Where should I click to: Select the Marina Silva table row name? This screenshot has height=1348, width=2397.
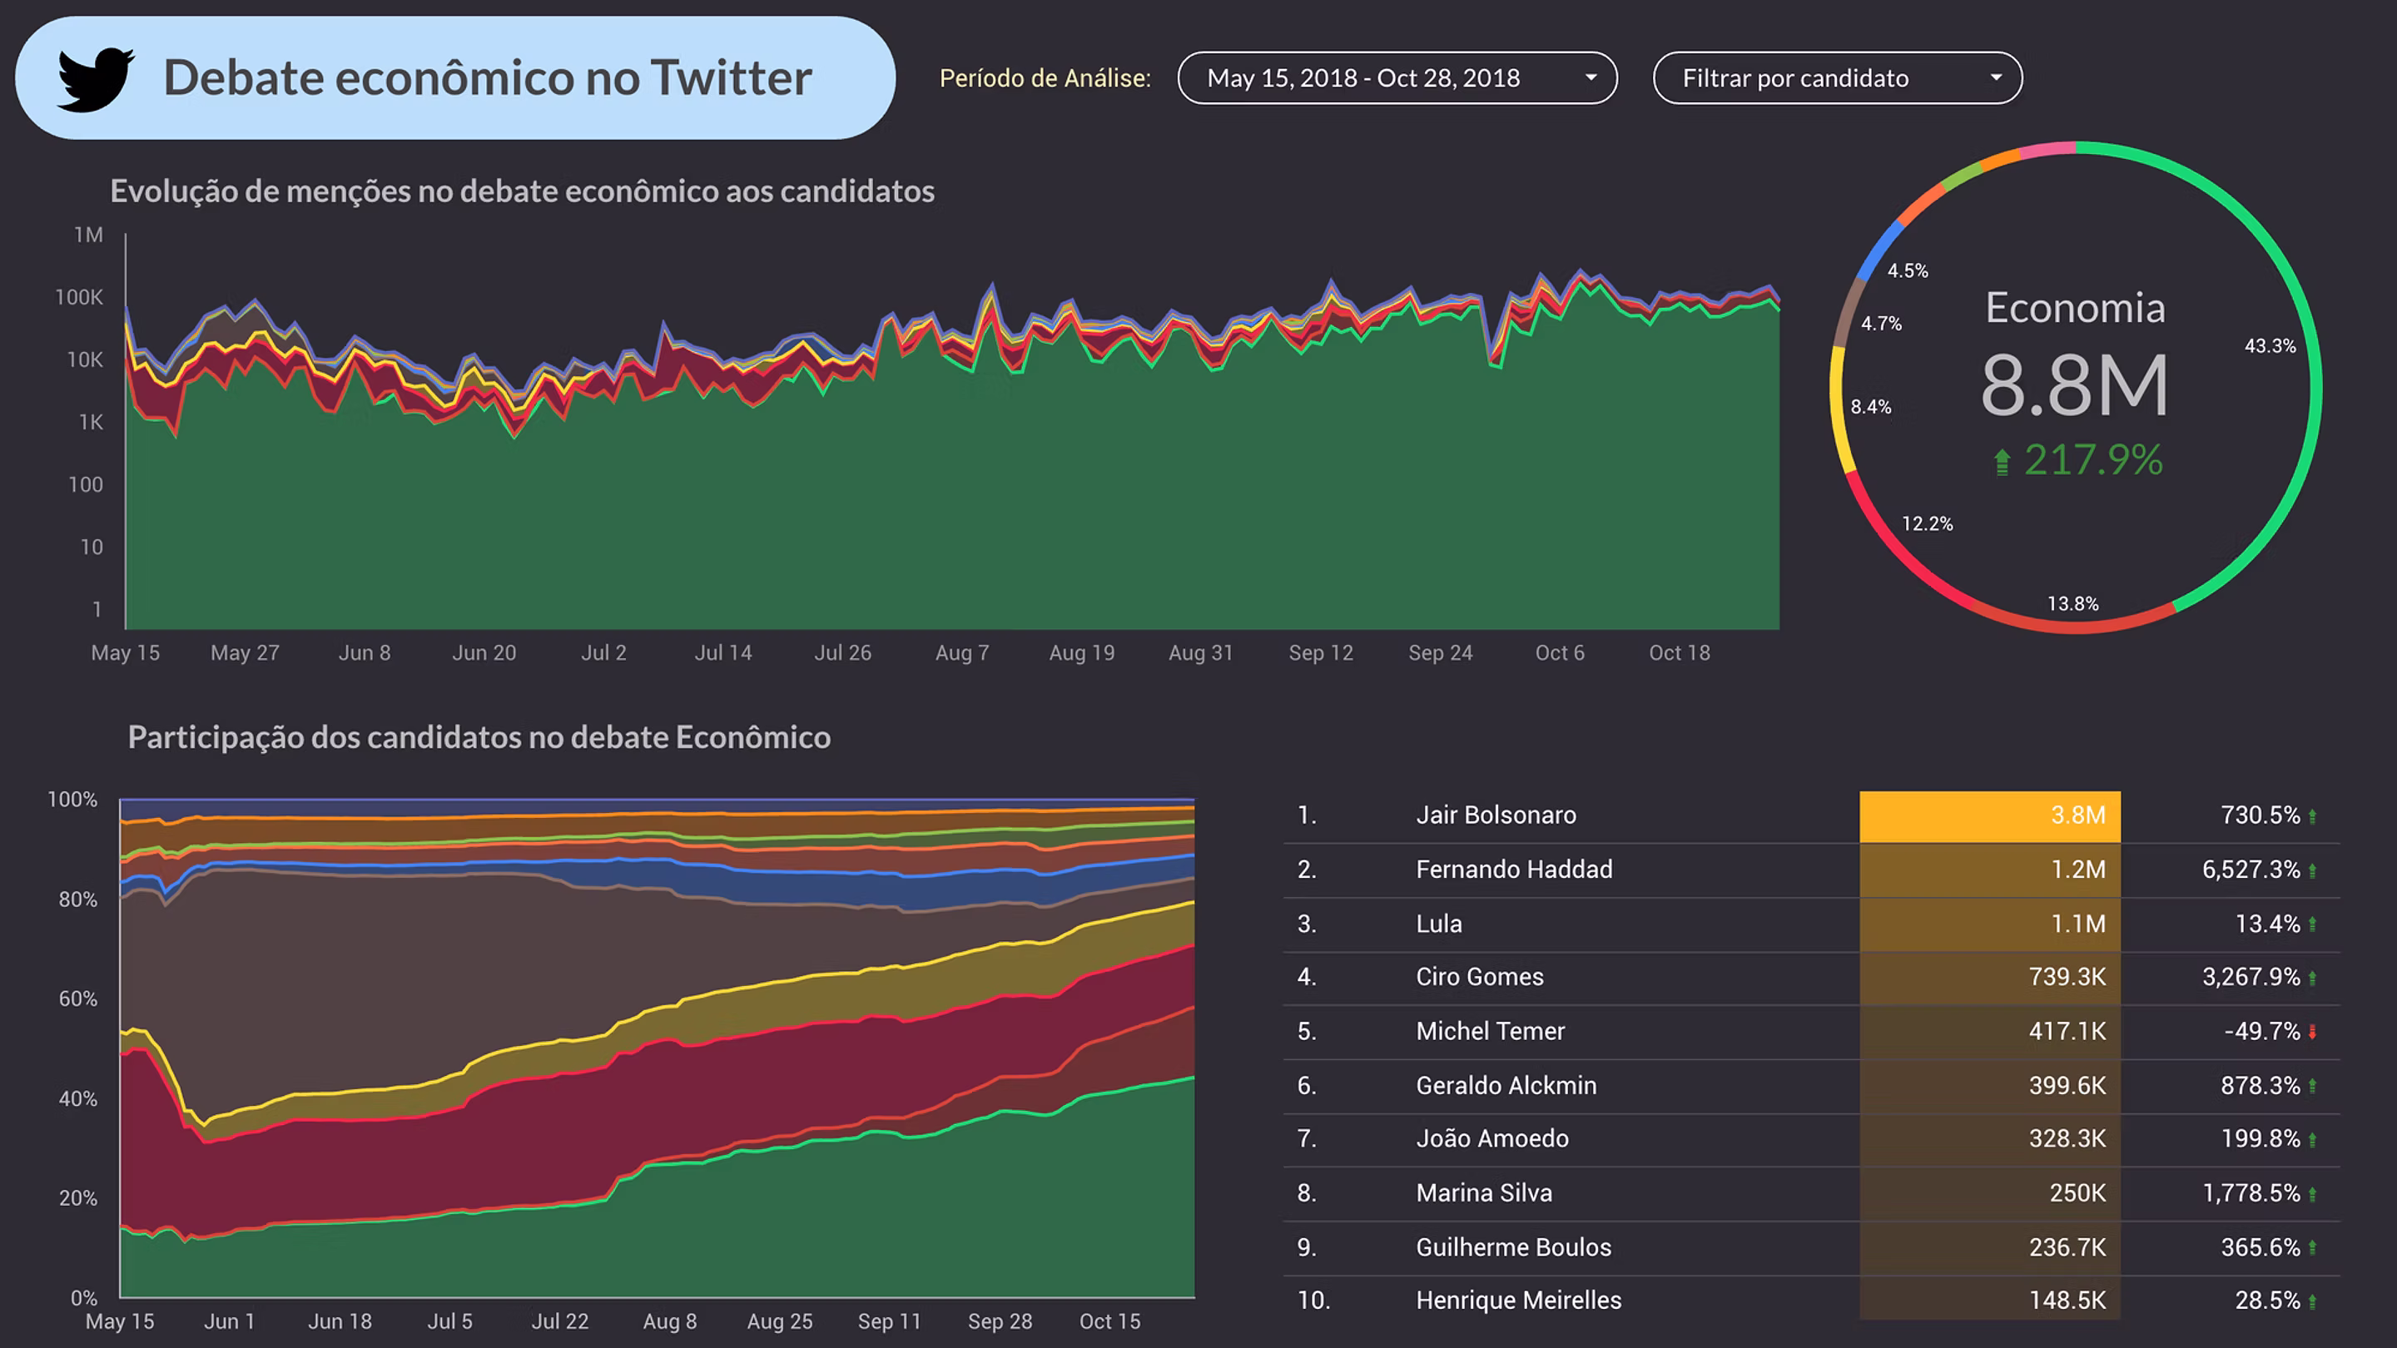[1483, 1192]
